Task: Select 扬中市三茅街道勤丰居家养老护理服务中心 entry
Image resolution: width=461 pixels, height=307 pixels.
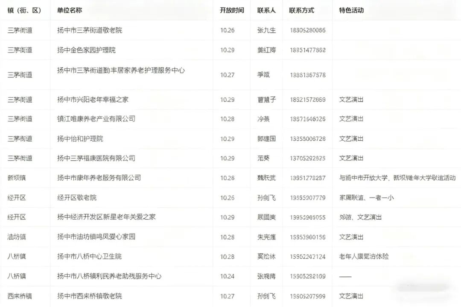Action: click(x=121, y=70)
